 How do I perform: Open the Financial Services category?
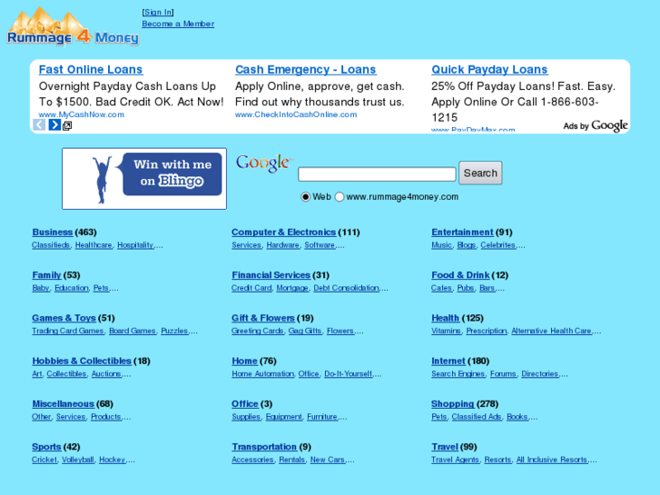pos(271,275)
